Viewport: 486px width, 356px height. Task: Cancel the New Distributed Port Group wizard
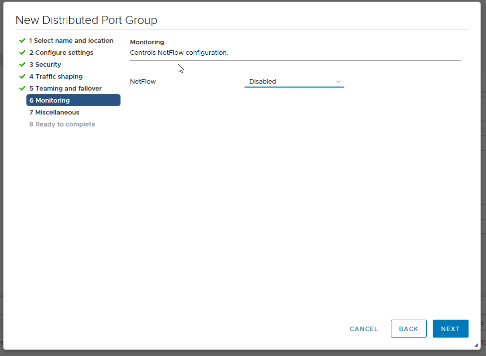(364, 329)
